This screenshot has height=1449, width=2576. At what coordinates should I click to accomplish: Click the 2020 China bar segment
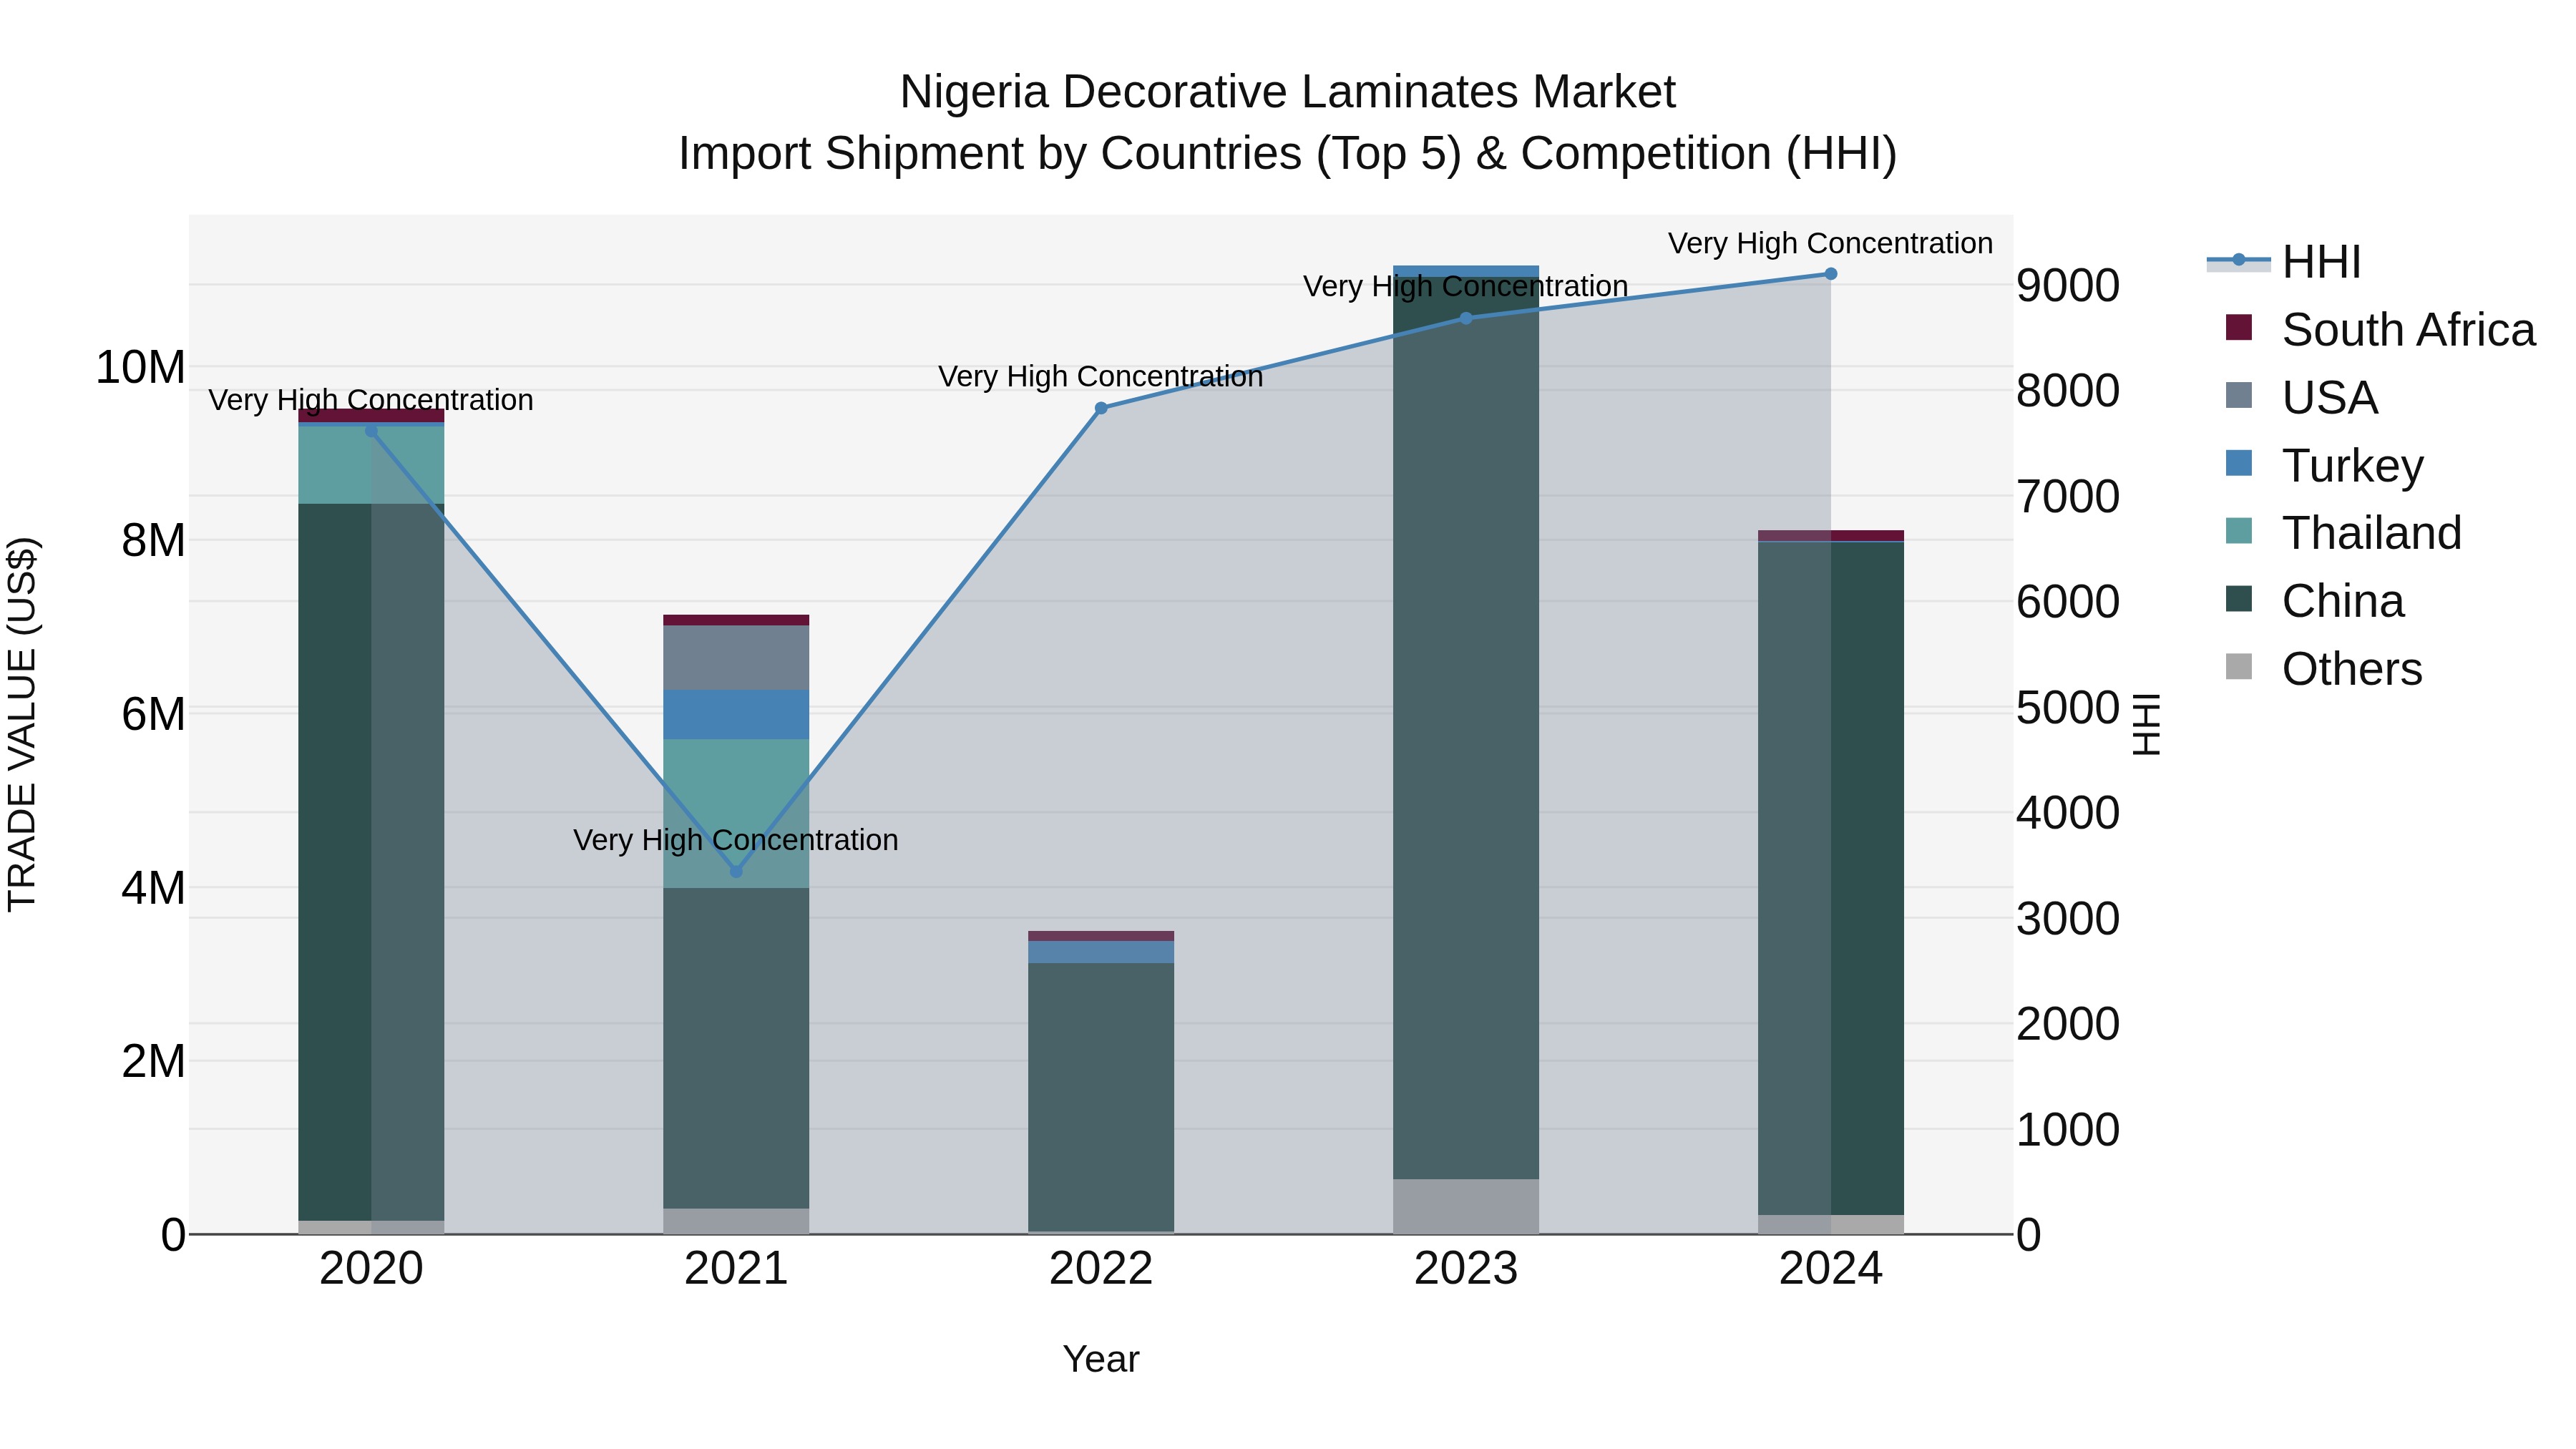point(371,862)
